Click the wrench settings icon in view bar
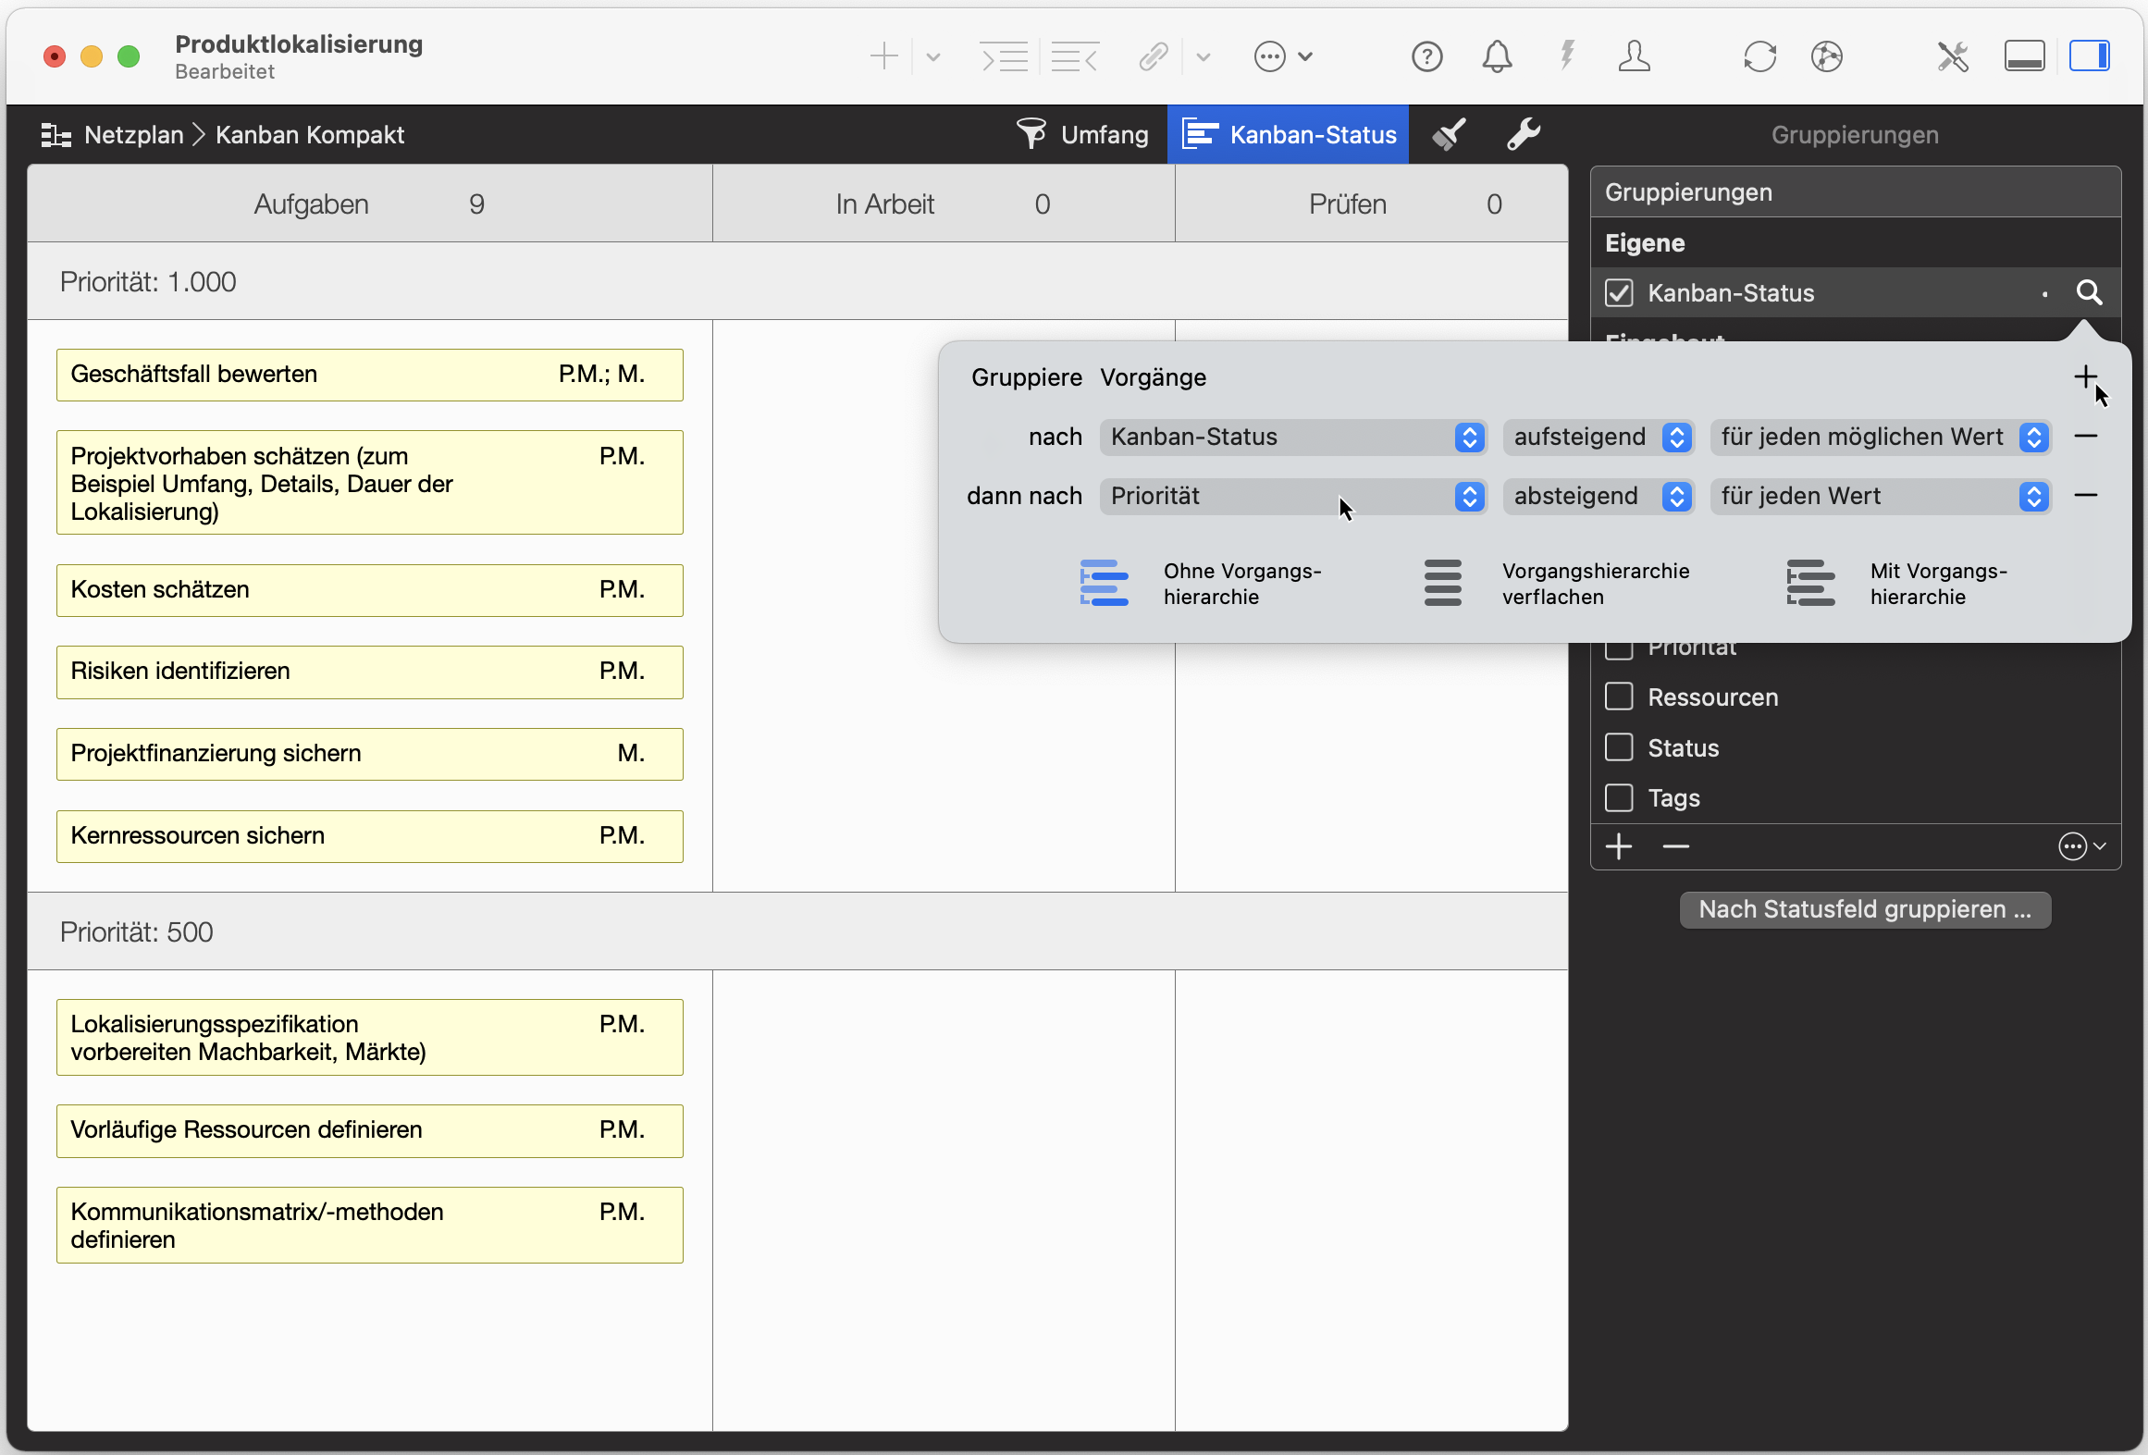Screen dimensions: 2148x1455 pyautogui.click(x=1523, y=135)
